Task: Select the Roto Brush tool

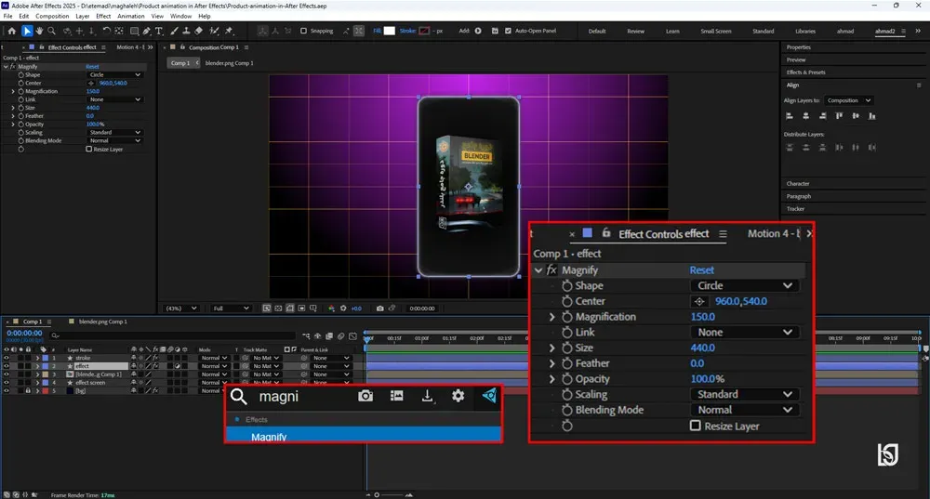Action: [x=214, y=31]
